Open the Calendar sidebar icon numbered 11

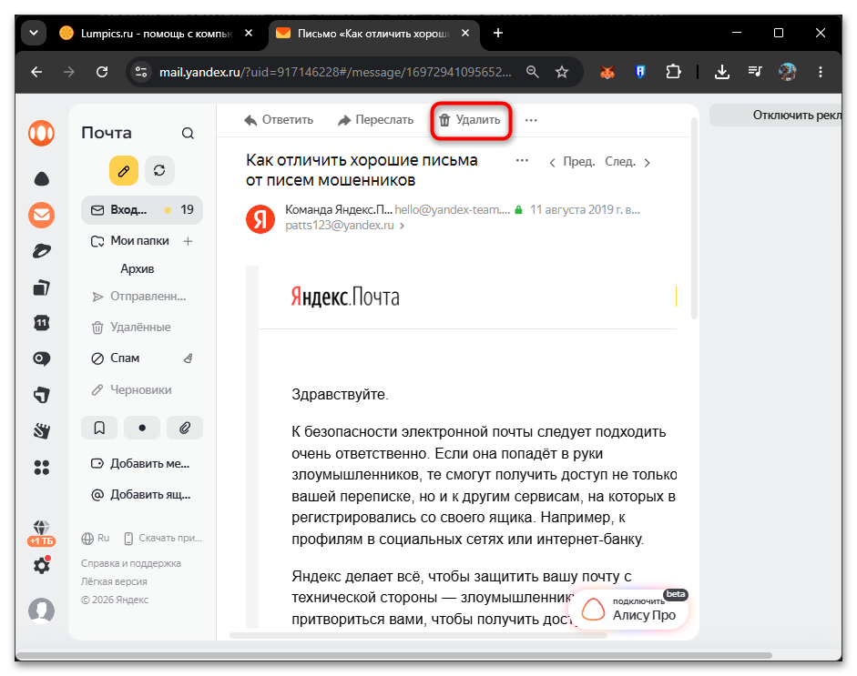pyautogui.click(x=42, y=323)
